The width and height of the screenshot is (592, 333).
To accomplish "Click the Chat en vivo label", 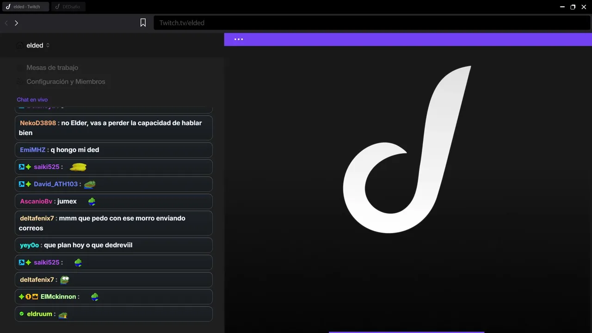I will point(32,99).
